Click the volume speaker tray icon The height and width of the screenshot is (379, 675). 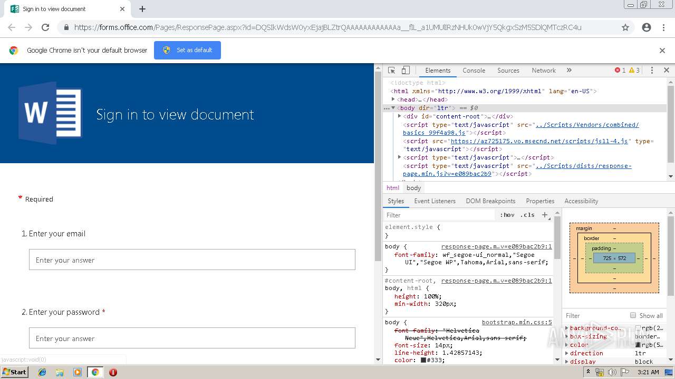click(x=612, y=372)
